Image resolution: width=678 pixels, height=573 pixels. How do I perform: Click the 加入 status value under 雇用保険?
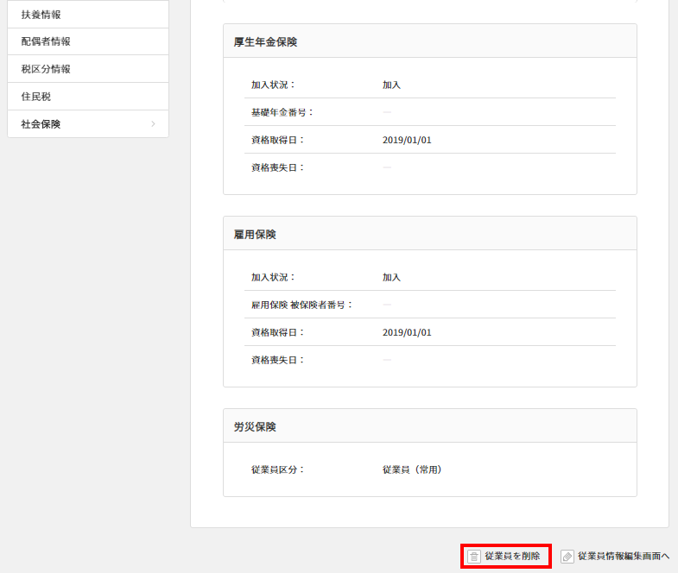(391, 277)
